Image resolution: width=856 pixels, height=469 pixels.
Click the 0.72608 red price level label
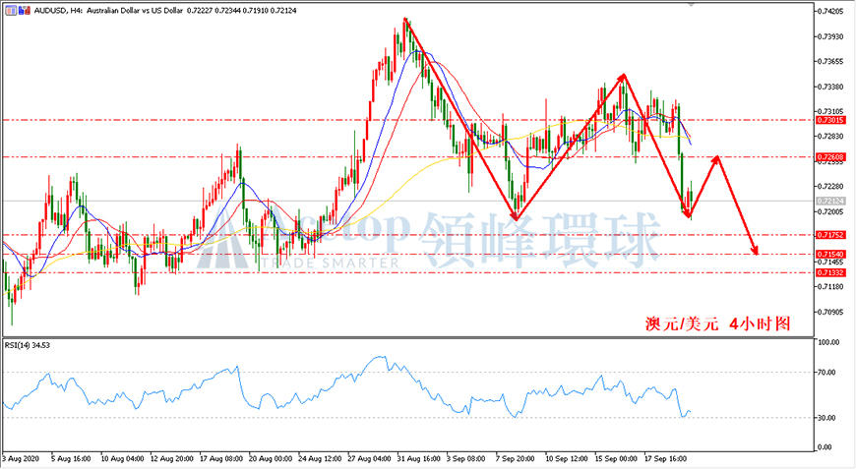tap(830, 157)
